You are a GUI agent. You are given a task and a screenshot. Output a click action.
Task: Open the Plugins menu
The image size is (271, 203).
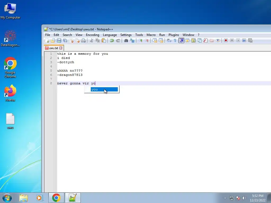point(174,35)
